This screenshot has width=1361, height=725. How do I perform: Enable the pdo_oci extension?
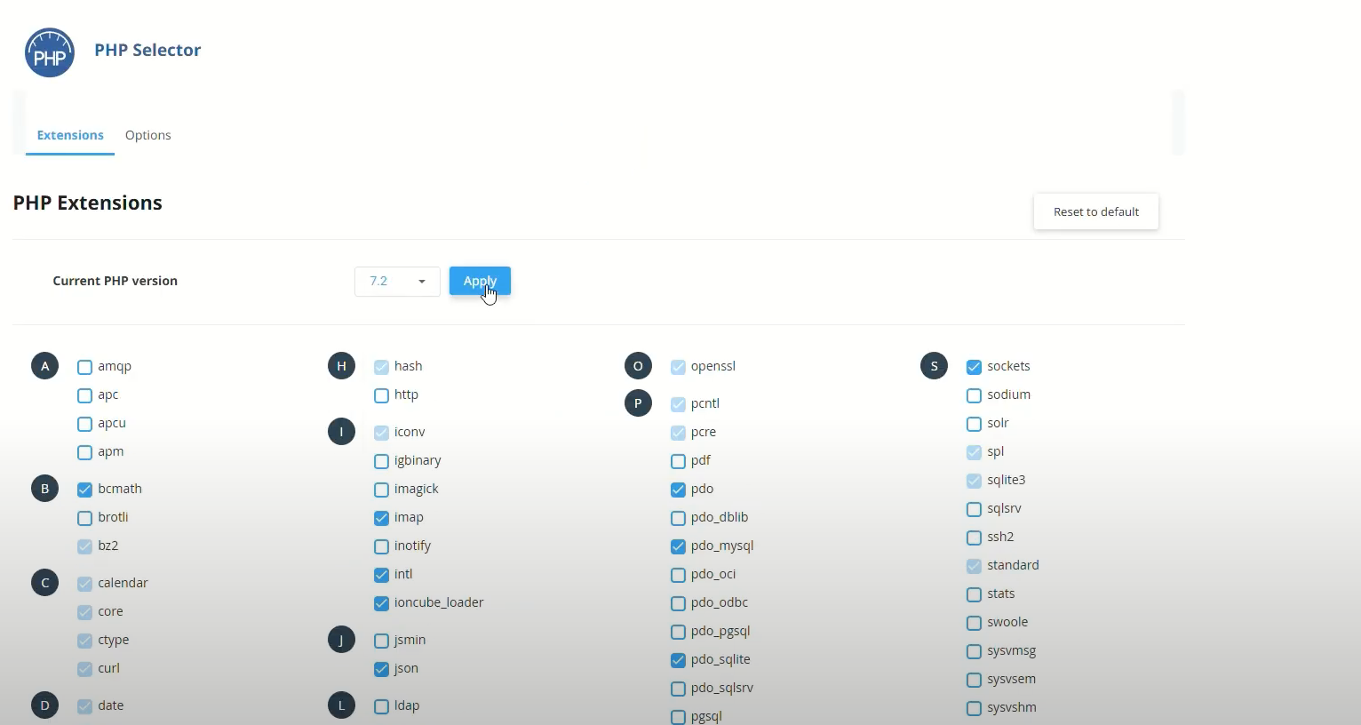point(678,575)
